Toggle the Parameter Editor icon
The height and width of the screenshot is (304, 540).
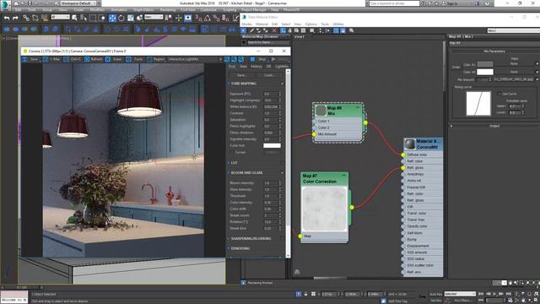pyautogui.click(x=343, y=30)
